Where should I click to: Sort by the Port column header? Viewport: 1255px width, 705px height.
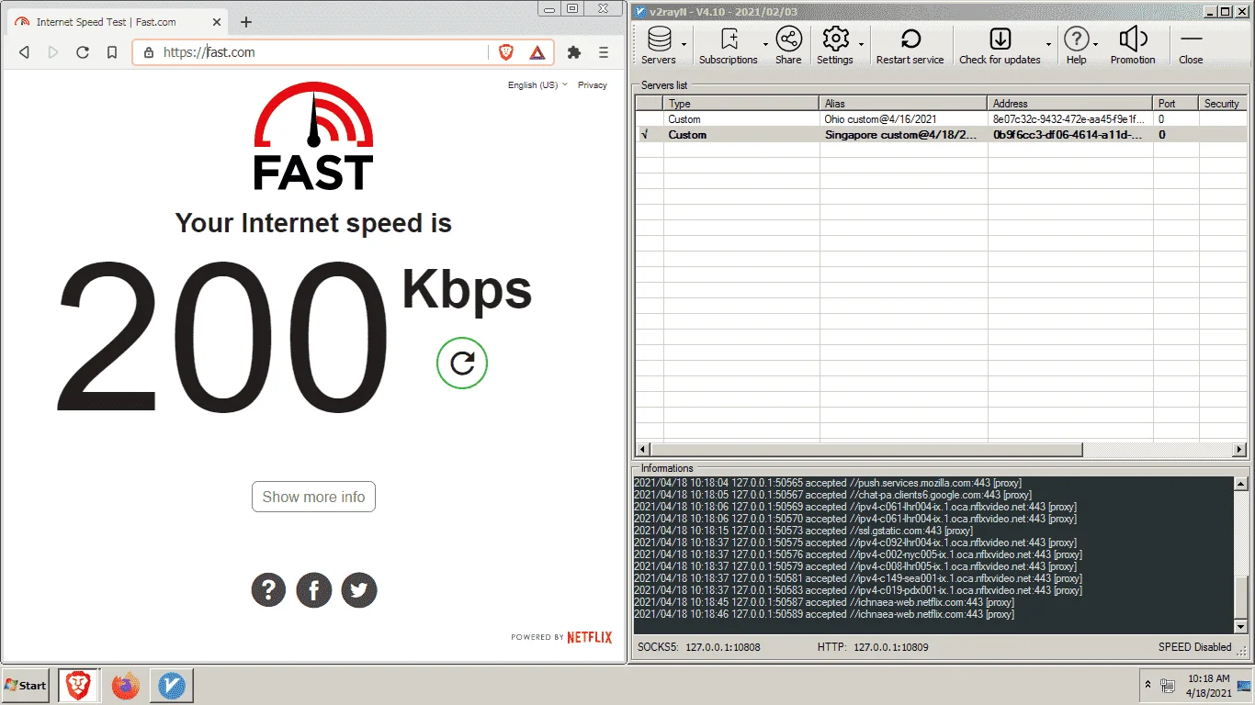(1176, 104)
